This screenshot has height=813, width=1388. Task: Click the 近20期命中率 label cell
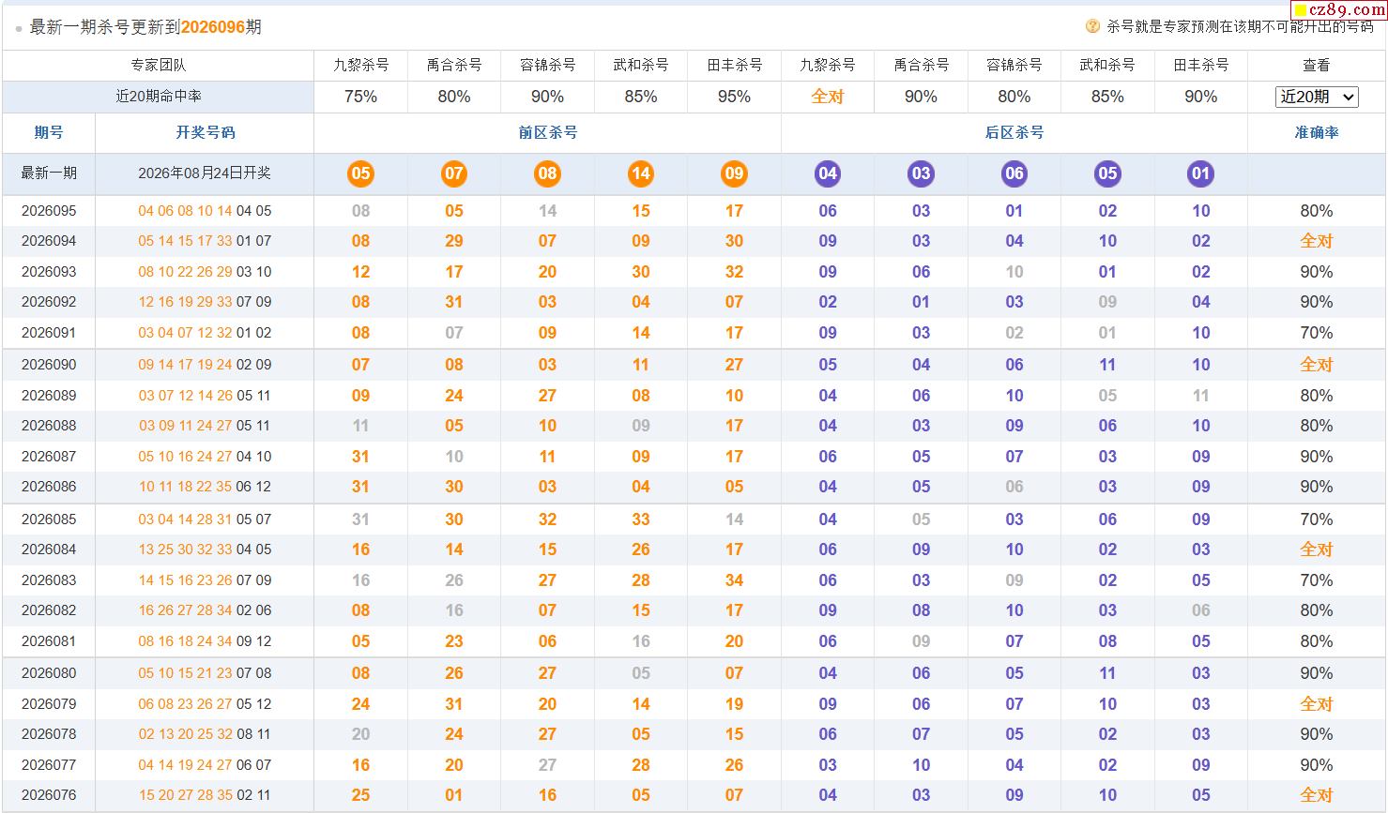158,97
